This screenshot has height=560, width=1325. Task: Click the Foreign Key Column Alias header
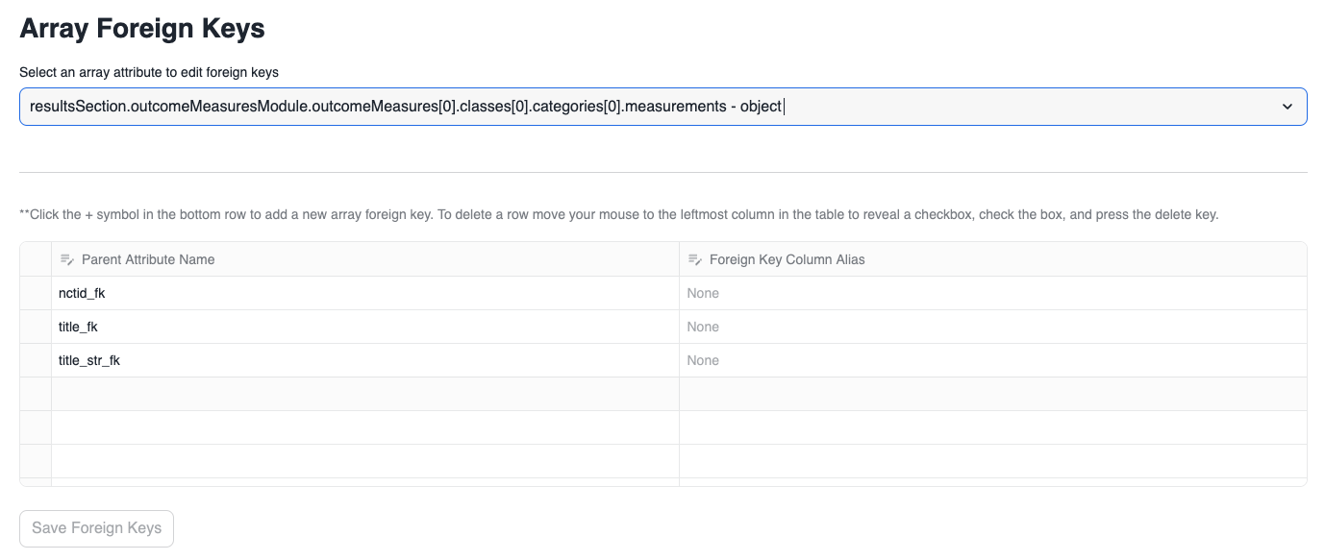click(787, 259)
